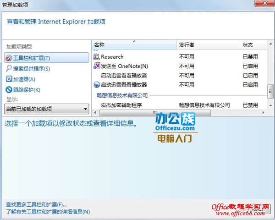The image size is (275, 220).
Task: Click vertical scrollbar down arrow
Action: pos(270,105)
